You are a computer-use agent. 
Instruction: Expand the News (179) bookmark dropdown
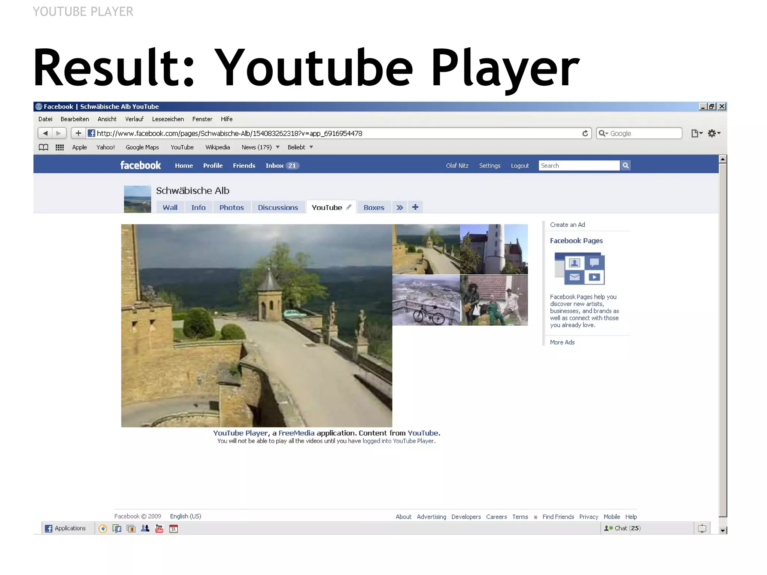[x=278, y=147]
